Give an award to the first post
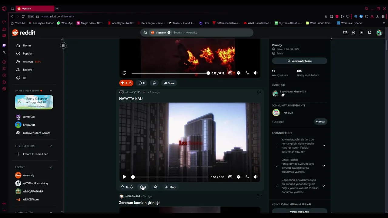This screenshot has width=388, height=218. tap(154, 83)
